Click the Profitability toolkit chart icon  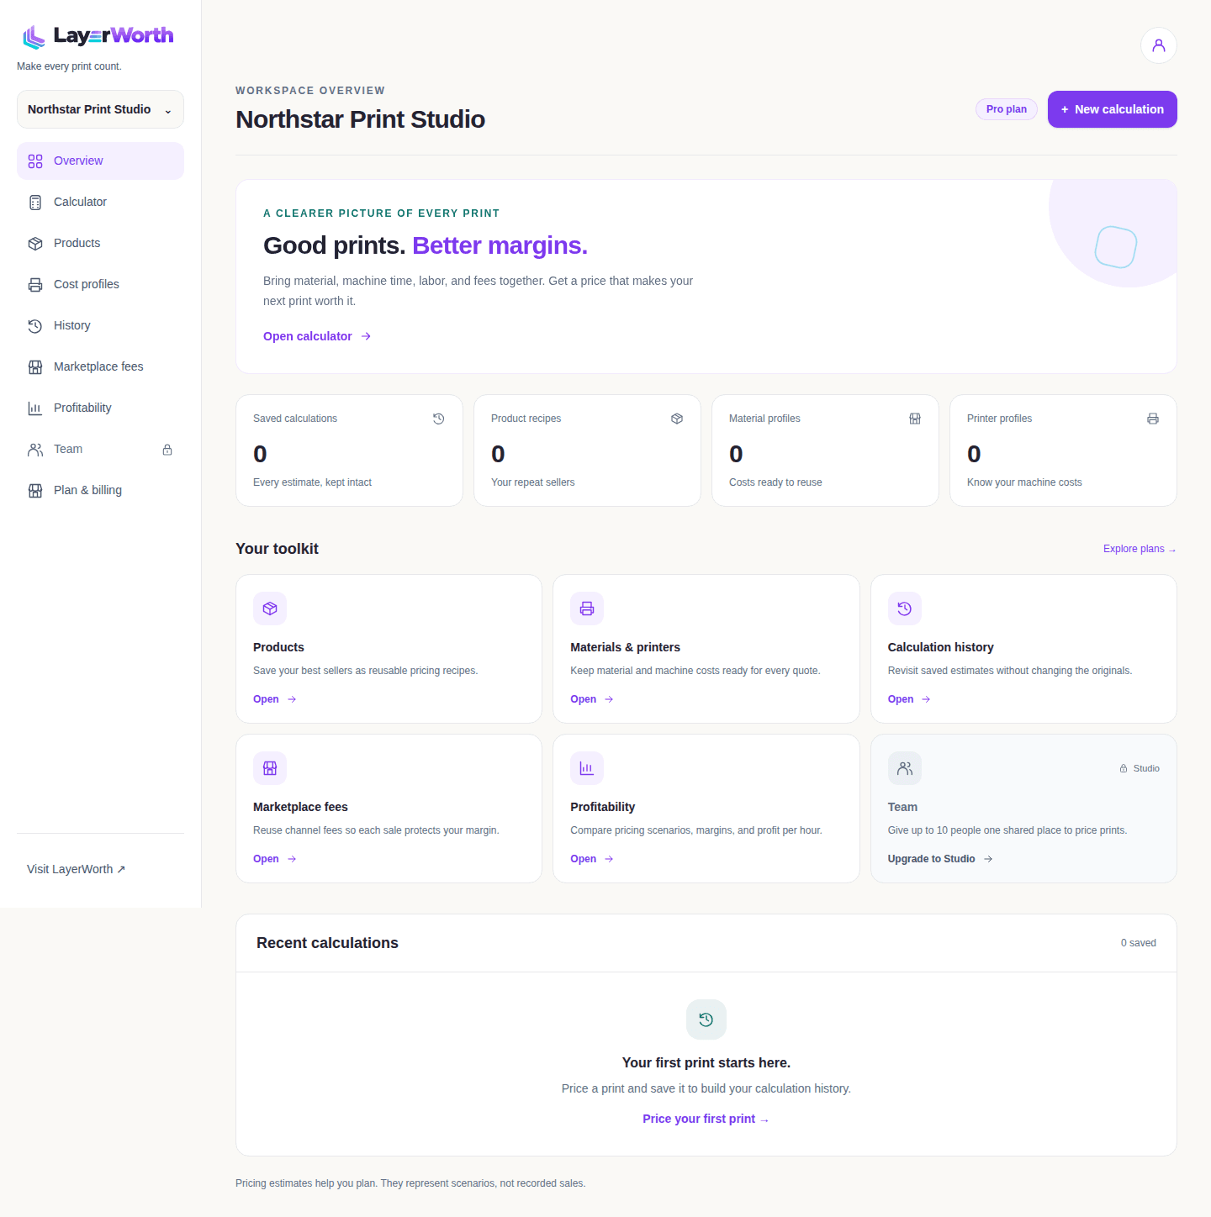[587, 768]
